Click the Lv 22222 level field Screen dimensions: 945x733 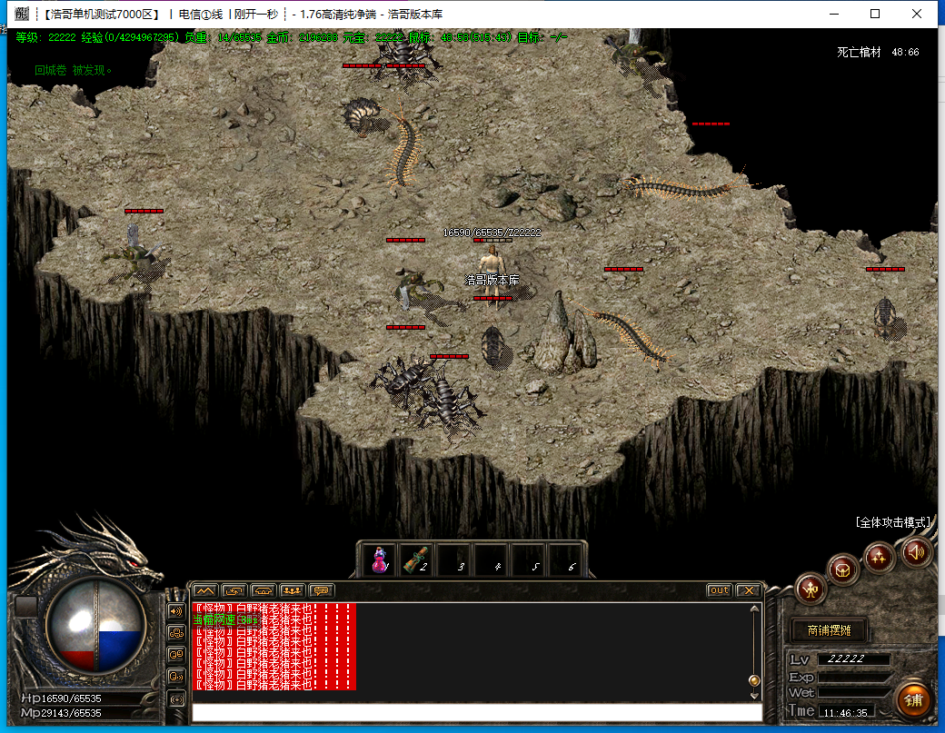point(853,659)
